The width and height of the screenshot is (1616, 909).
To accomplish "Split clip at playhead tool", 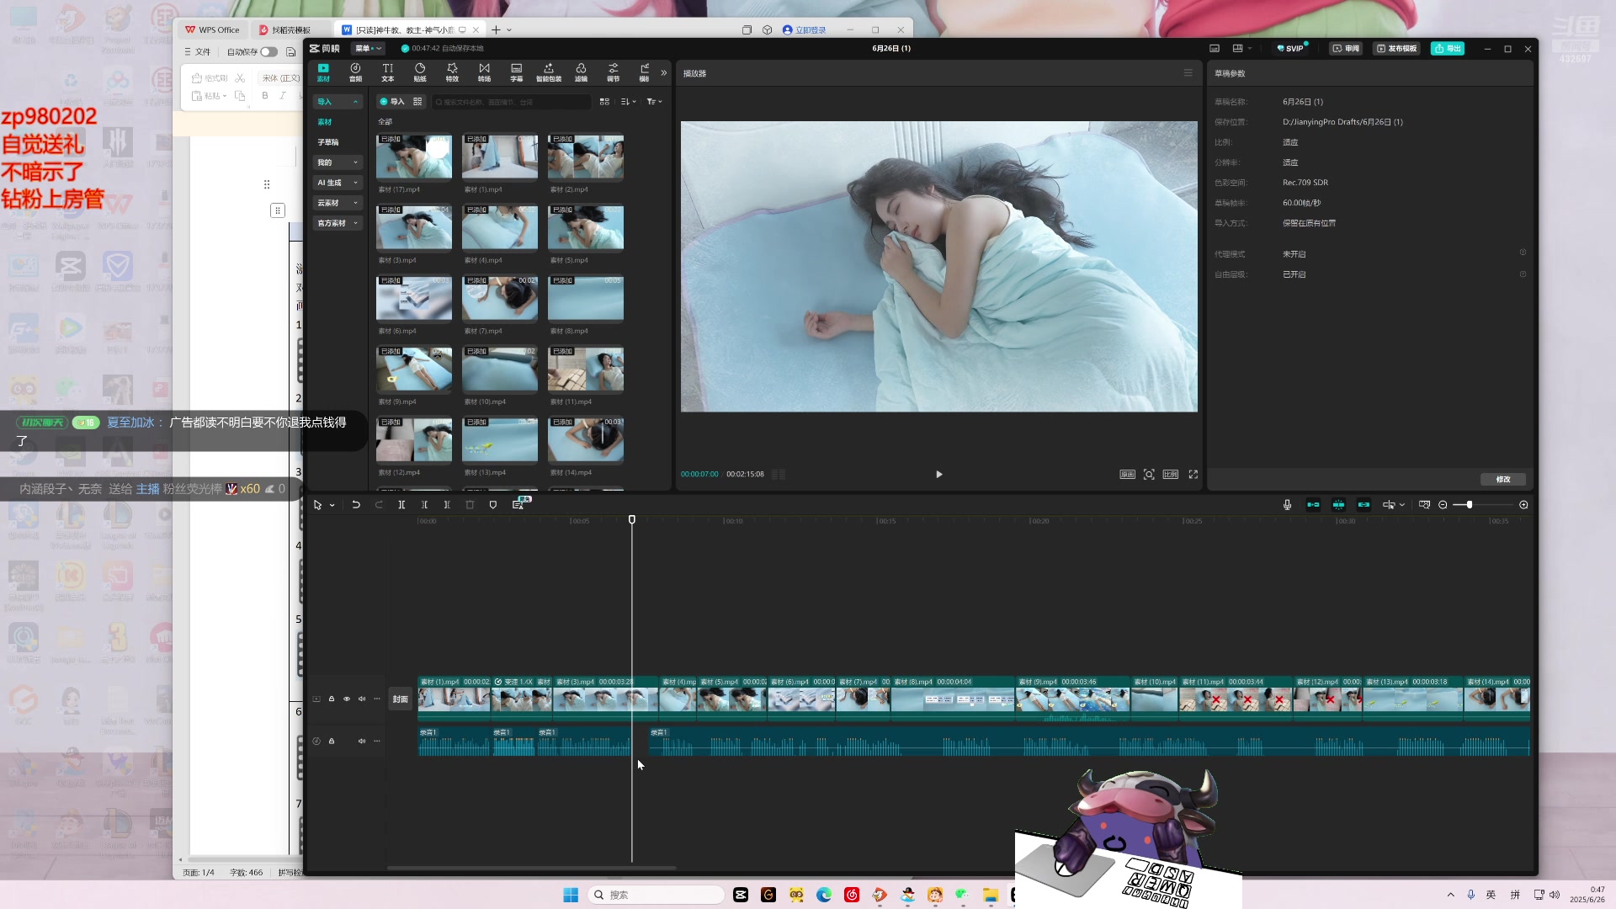I will [401, 505].
